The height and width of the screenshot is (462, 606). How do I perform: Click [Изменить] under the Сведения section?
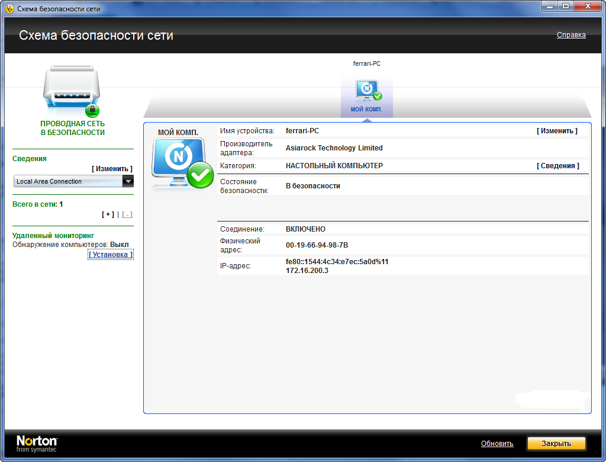point(112,169)
